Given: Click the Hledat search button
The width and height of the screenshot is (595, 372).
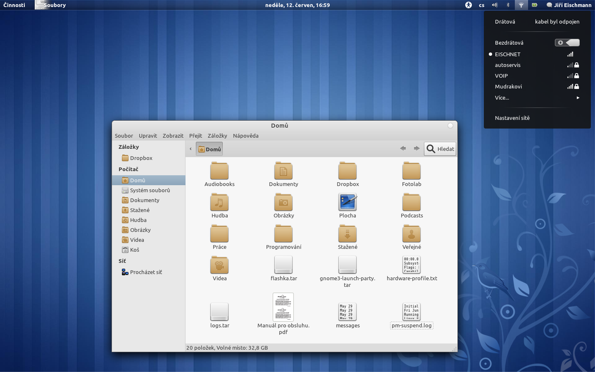Looking at the screenshot, I should (x=440, y=149).
